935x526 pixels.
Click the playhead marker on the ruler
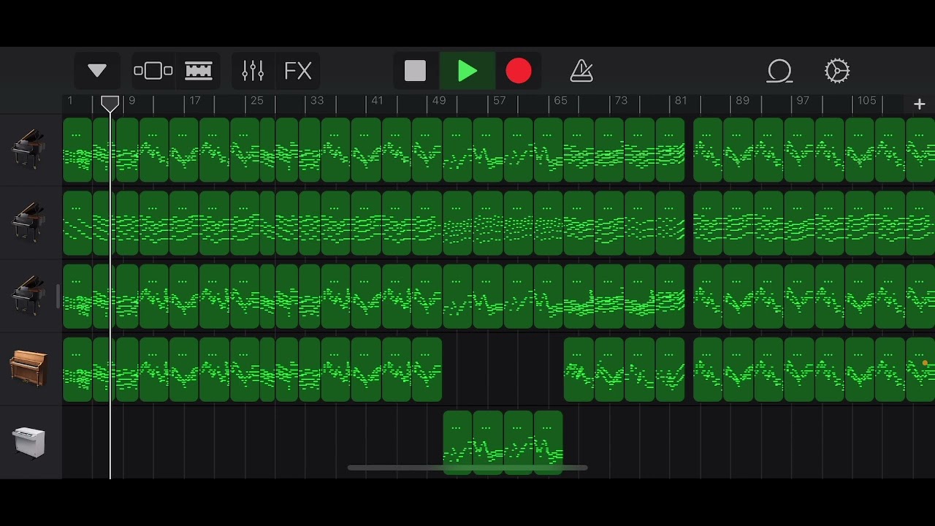click(x=110, y=104)
